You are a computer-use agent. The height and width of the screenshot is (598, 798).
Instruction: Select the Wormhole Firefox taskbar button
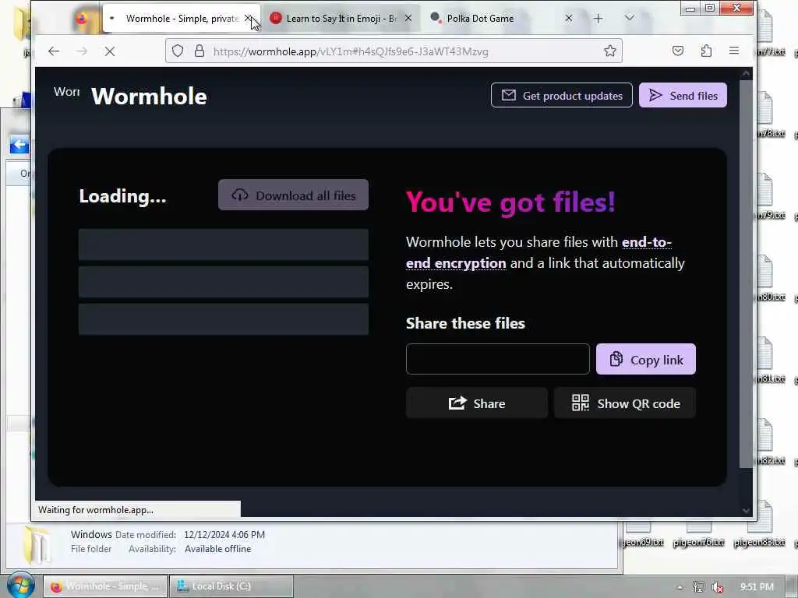pyautogui.click(x=104, y=586)
